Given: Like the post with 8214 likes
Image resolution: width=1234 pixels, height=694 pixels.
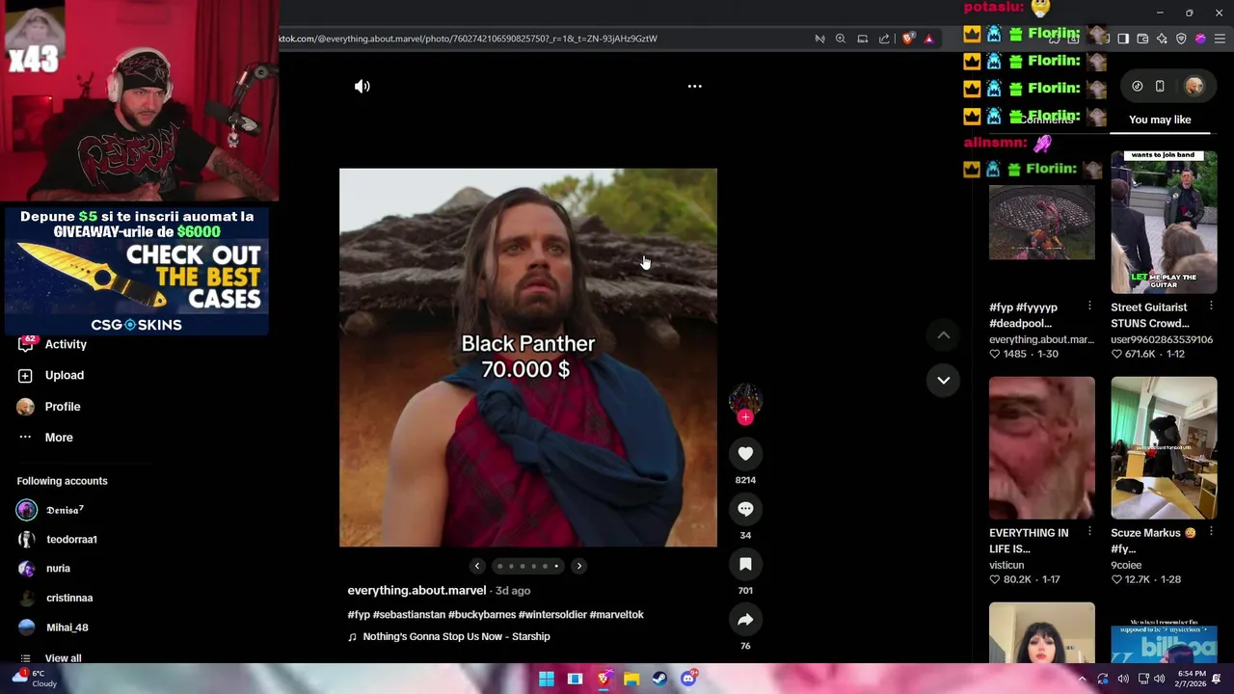Looking at the screenshot, I should coord(745,454).
